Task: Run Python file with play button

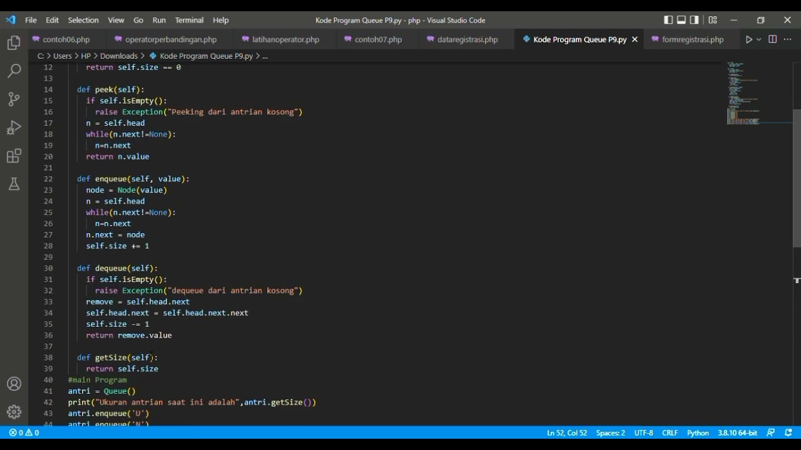Action: tap(748, 39)
